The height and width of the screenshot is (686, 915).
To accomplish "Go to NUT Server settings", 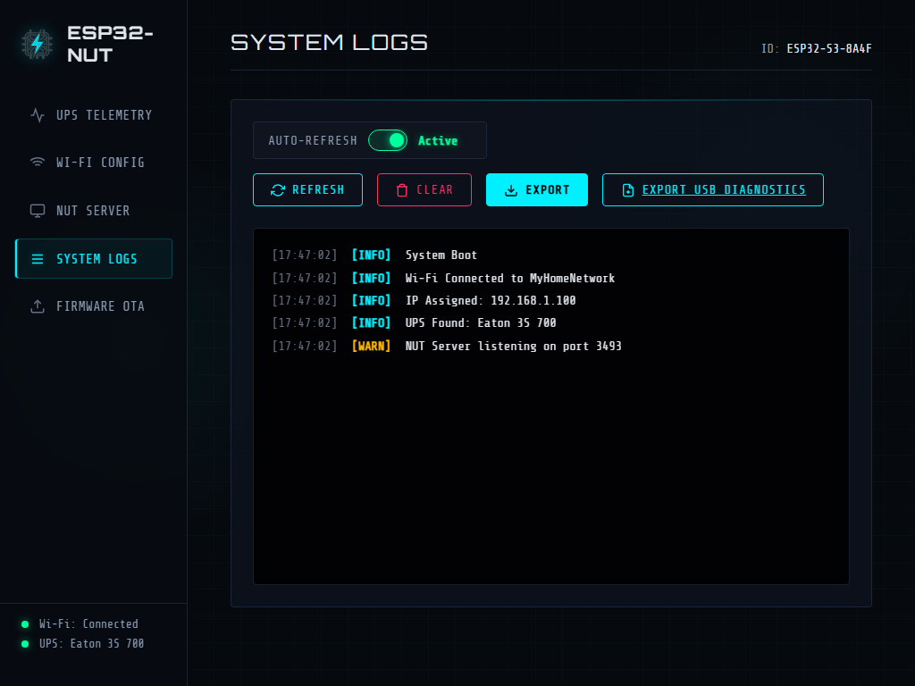I will [x=93, y=211].
